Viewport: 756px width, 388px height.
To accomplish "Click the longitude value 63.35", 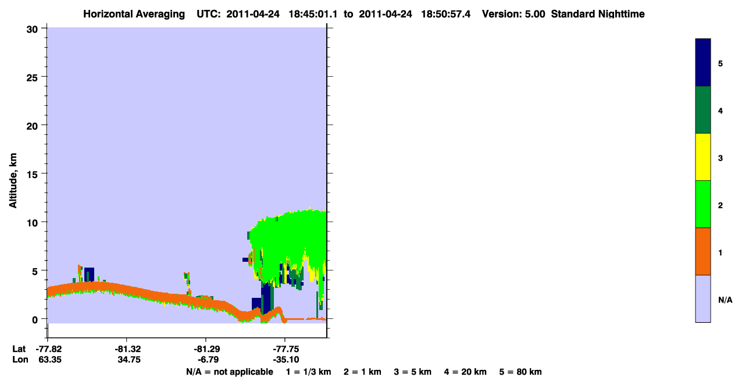I will click(x=49, y=360).
